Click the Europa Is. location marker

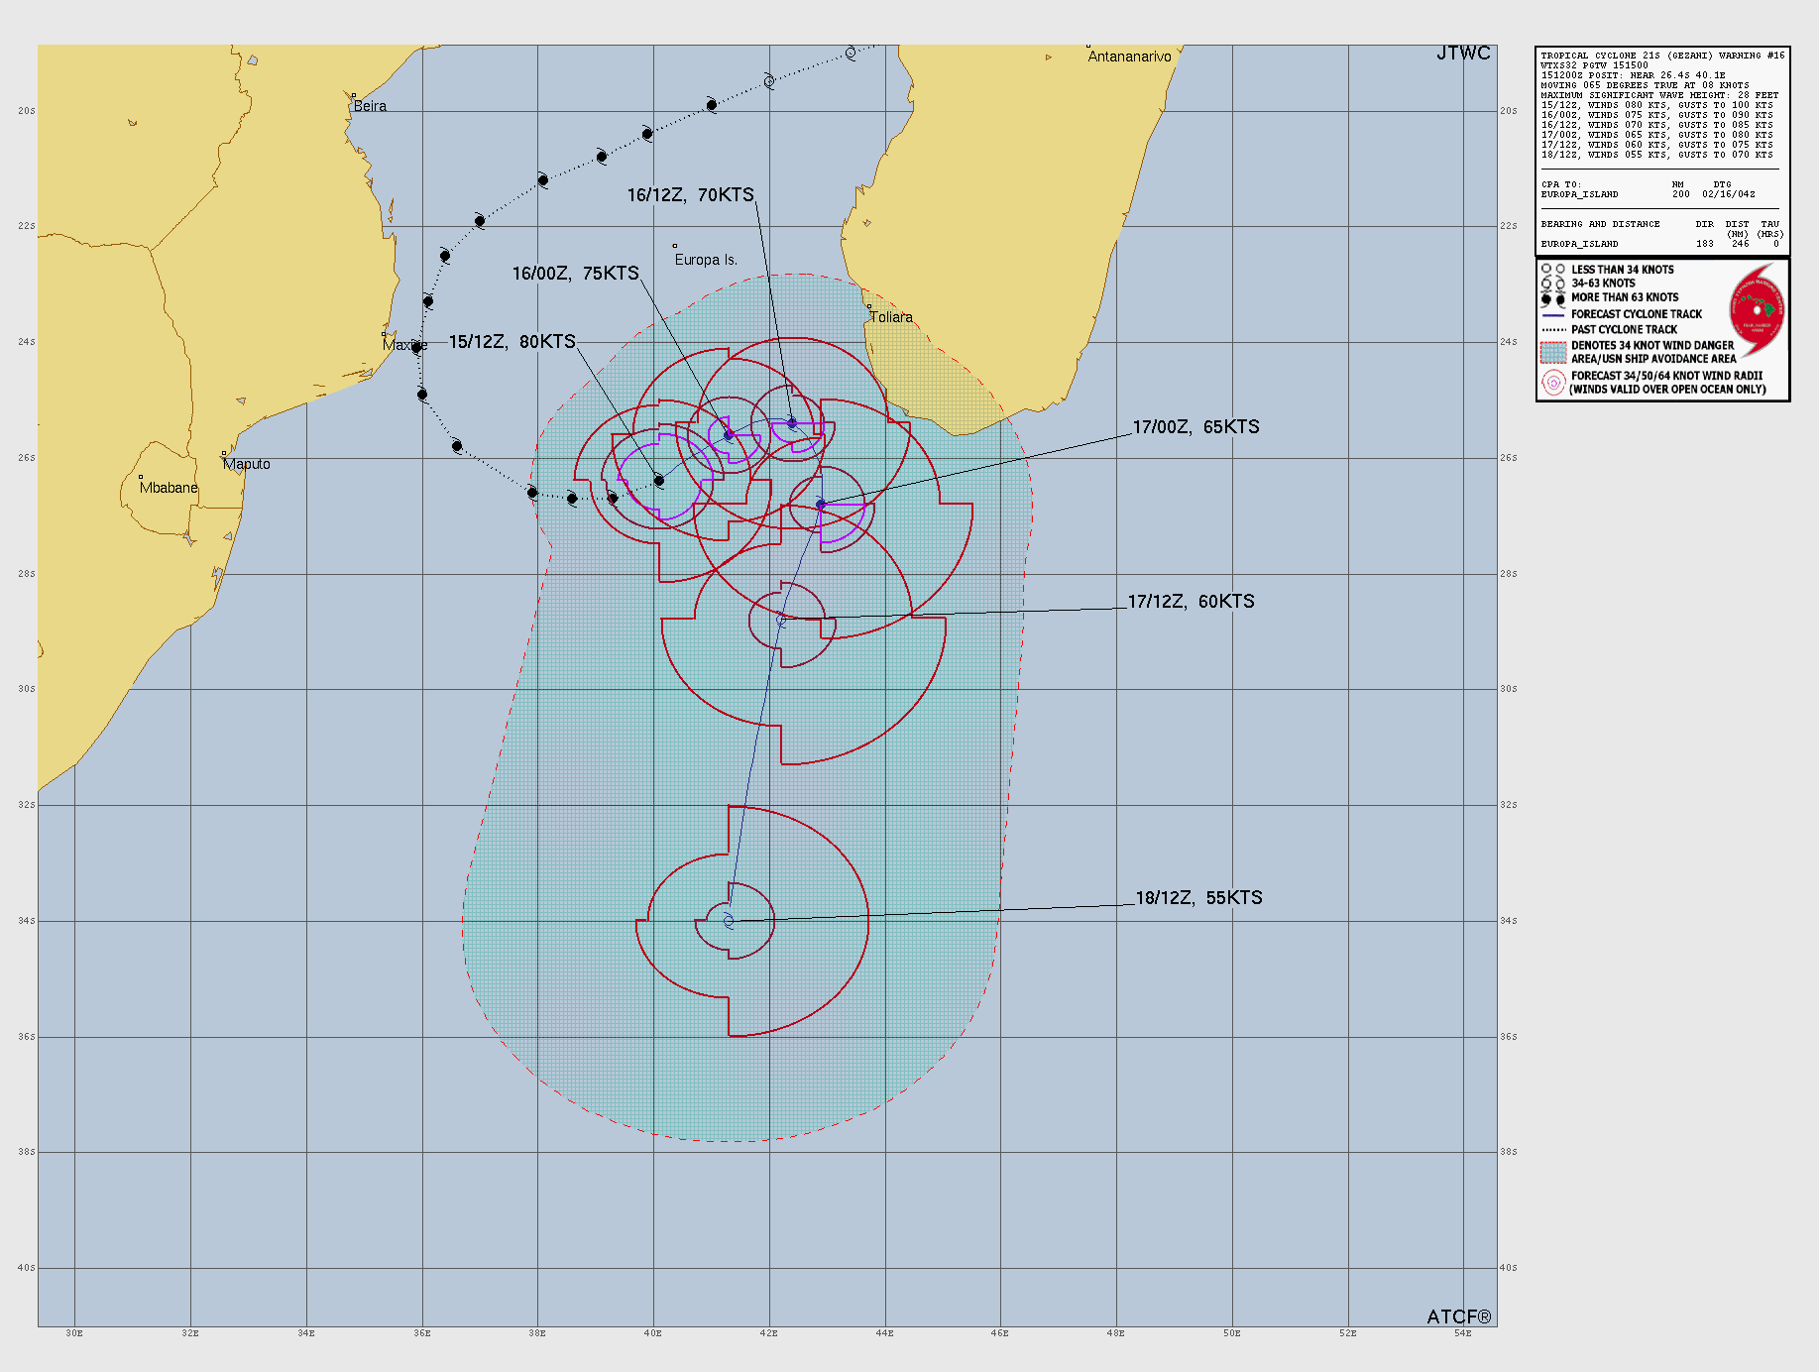pyautogui.click(x=675, y=246)
